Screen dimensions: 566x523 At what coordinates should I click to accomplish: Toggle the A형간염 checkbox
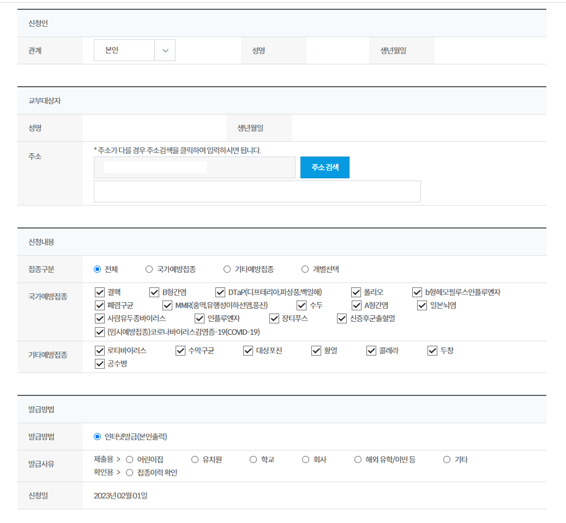[357, 305]
